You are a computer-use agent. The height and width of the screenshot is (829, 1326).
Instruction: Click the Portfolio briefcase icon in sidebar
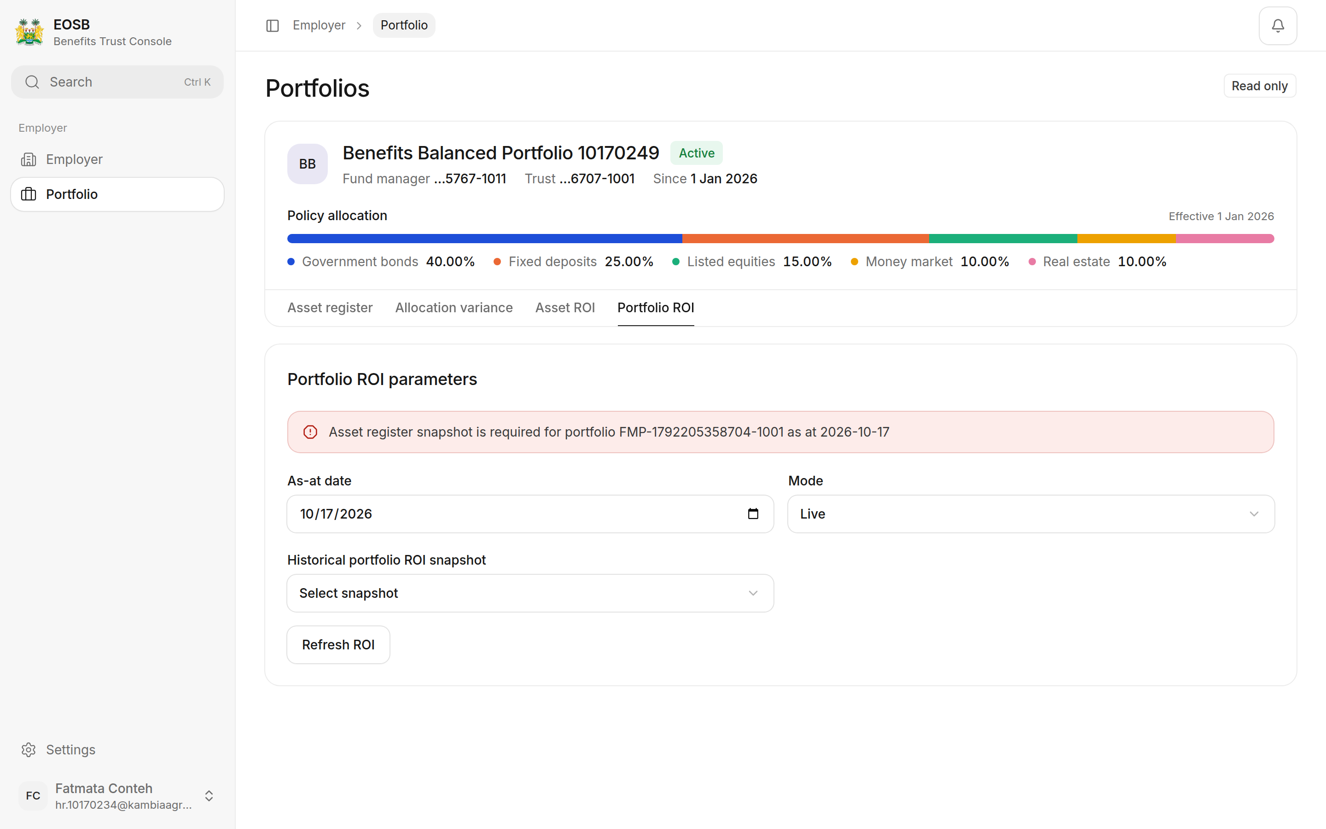coord(29,194)
